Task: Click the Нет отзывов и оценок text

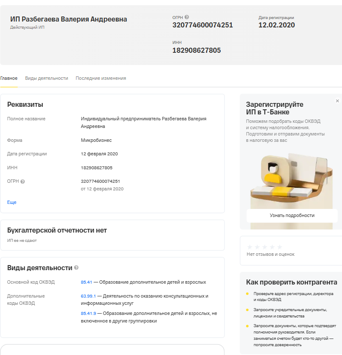Action: click(271, 254)
